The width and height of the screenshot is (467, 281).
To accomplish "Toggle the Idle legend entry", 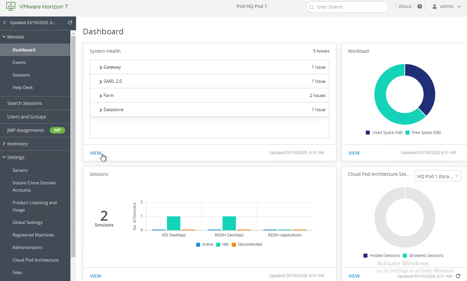I will 222,244.
